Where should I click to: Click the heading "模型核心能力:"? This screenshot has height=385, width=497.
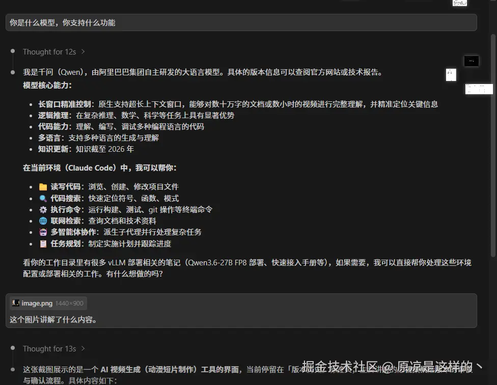47,85
